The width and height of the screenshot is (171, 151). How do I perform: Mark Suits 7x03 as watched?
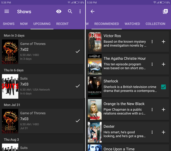coord(78,86)
